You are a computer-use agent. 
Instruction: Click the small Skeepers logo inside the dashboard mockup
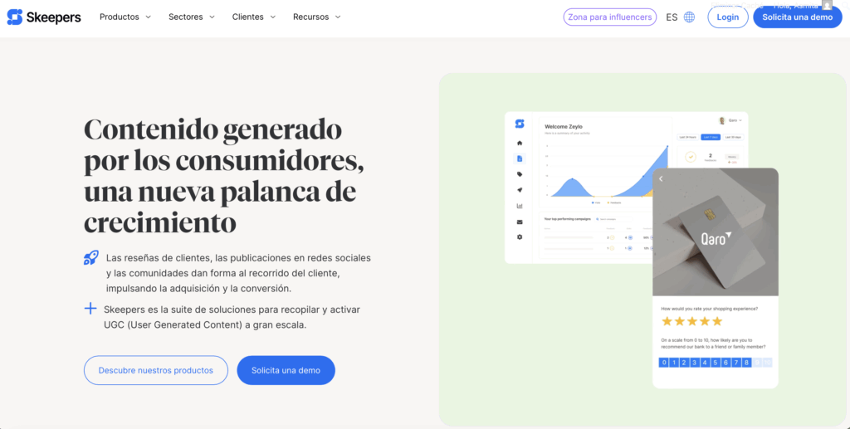coord(520,124)
